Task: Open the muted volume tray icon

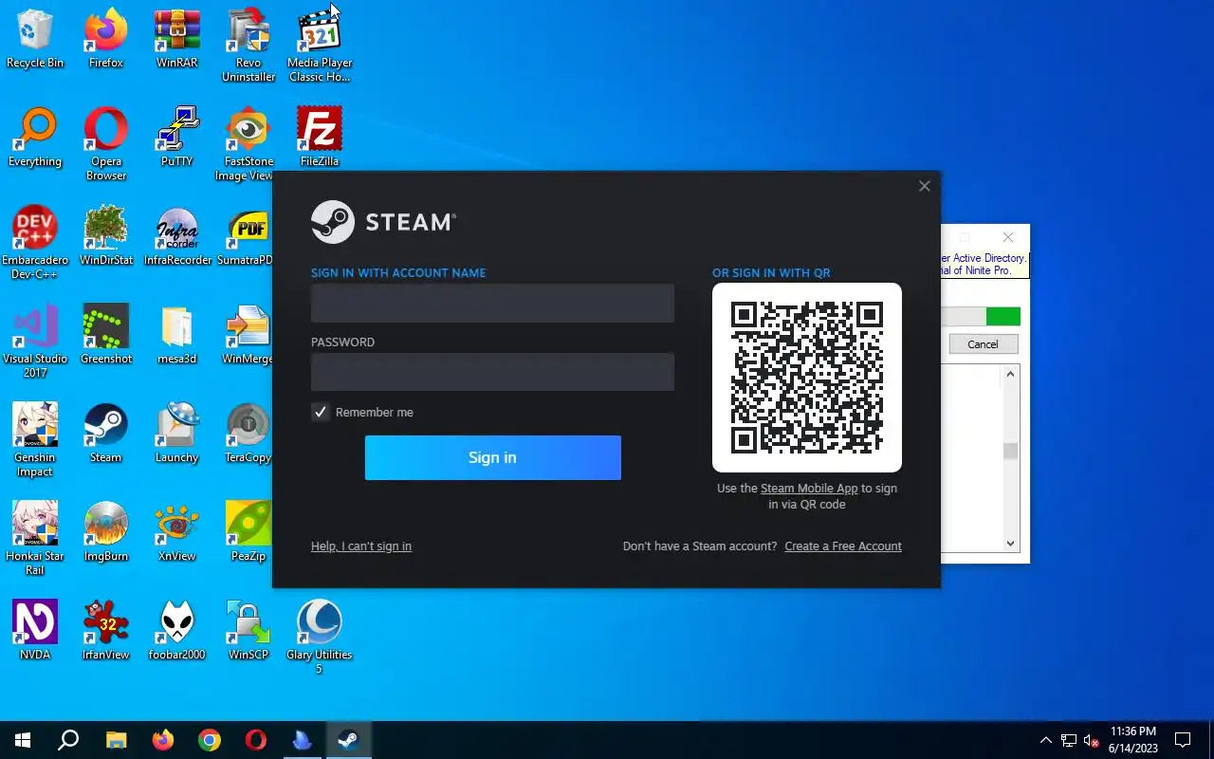Action: click(1092, 740)
